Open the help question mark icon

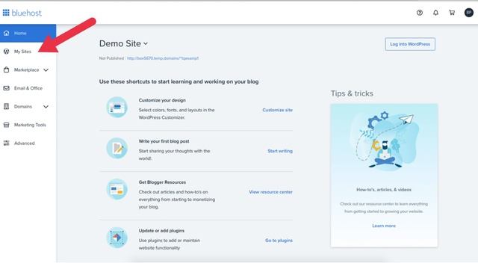420,13
